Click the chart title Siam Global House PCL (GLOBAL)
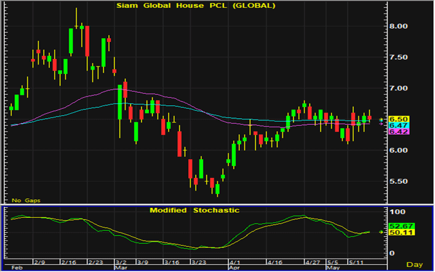435x272 pixels. point(196,6)
